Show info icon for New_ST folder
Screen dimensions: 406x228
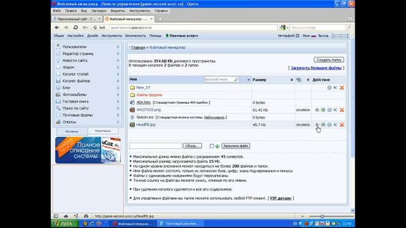coord(329,87)
